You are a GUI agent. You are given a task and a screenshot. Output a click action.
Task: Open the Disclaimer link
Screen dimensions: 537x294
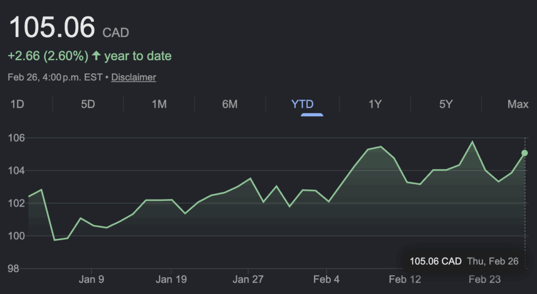pos(133,77)
